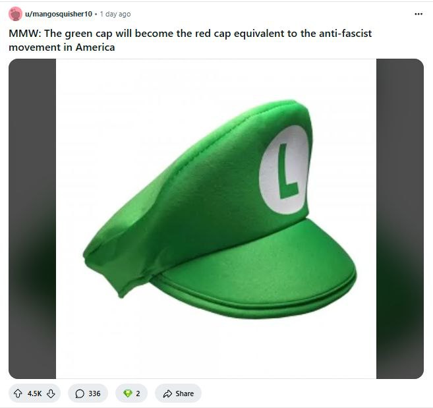Open the mangosquisher10 avatar picture
The image size is (433, 408).
[15, 14]
